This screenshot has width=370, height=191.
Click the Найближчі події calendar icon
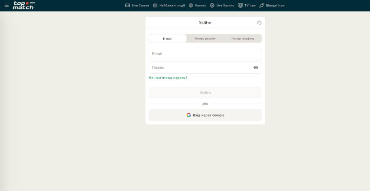155,5
